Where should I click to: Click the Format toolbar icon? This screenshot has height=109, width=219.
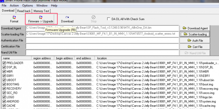tap(14, 17)
